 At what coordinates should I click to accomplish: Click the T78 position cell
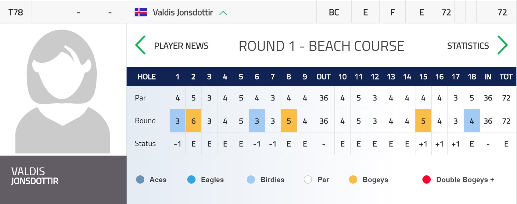(x=16, y=12)
